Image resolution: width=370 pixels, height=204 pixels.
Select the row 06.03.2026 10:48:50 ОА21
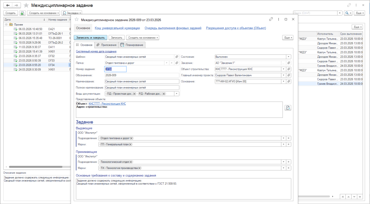37,29
